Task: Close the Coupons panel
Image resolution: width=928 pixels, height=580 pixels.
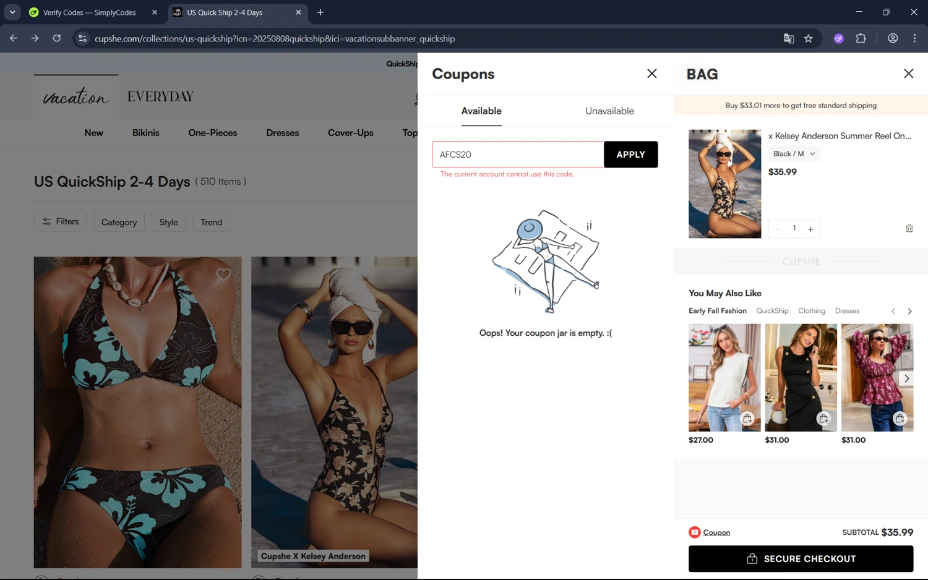Action: point(651,74)
